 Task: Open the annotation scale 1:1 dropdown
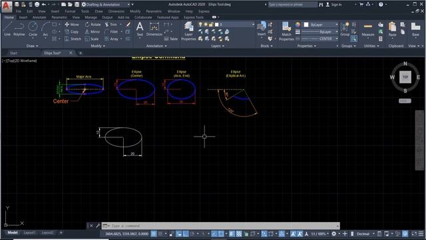click(319, 234)
